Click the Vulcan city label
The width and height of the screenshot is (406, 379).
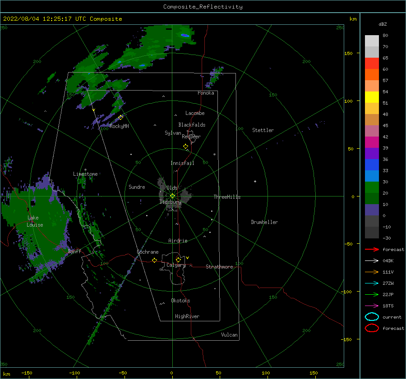click(x=229, y=335)
